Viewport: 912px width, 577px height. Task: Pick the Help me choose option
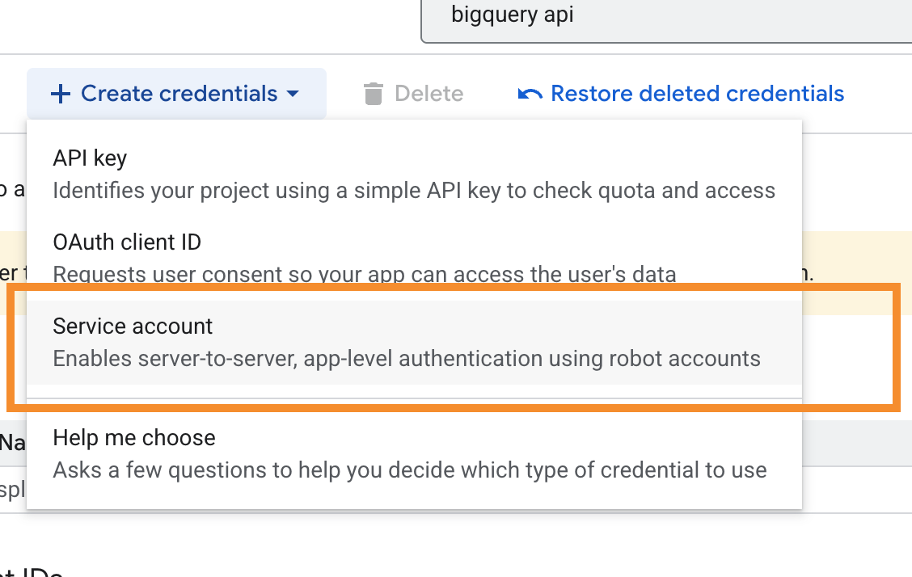coord(414,454)
